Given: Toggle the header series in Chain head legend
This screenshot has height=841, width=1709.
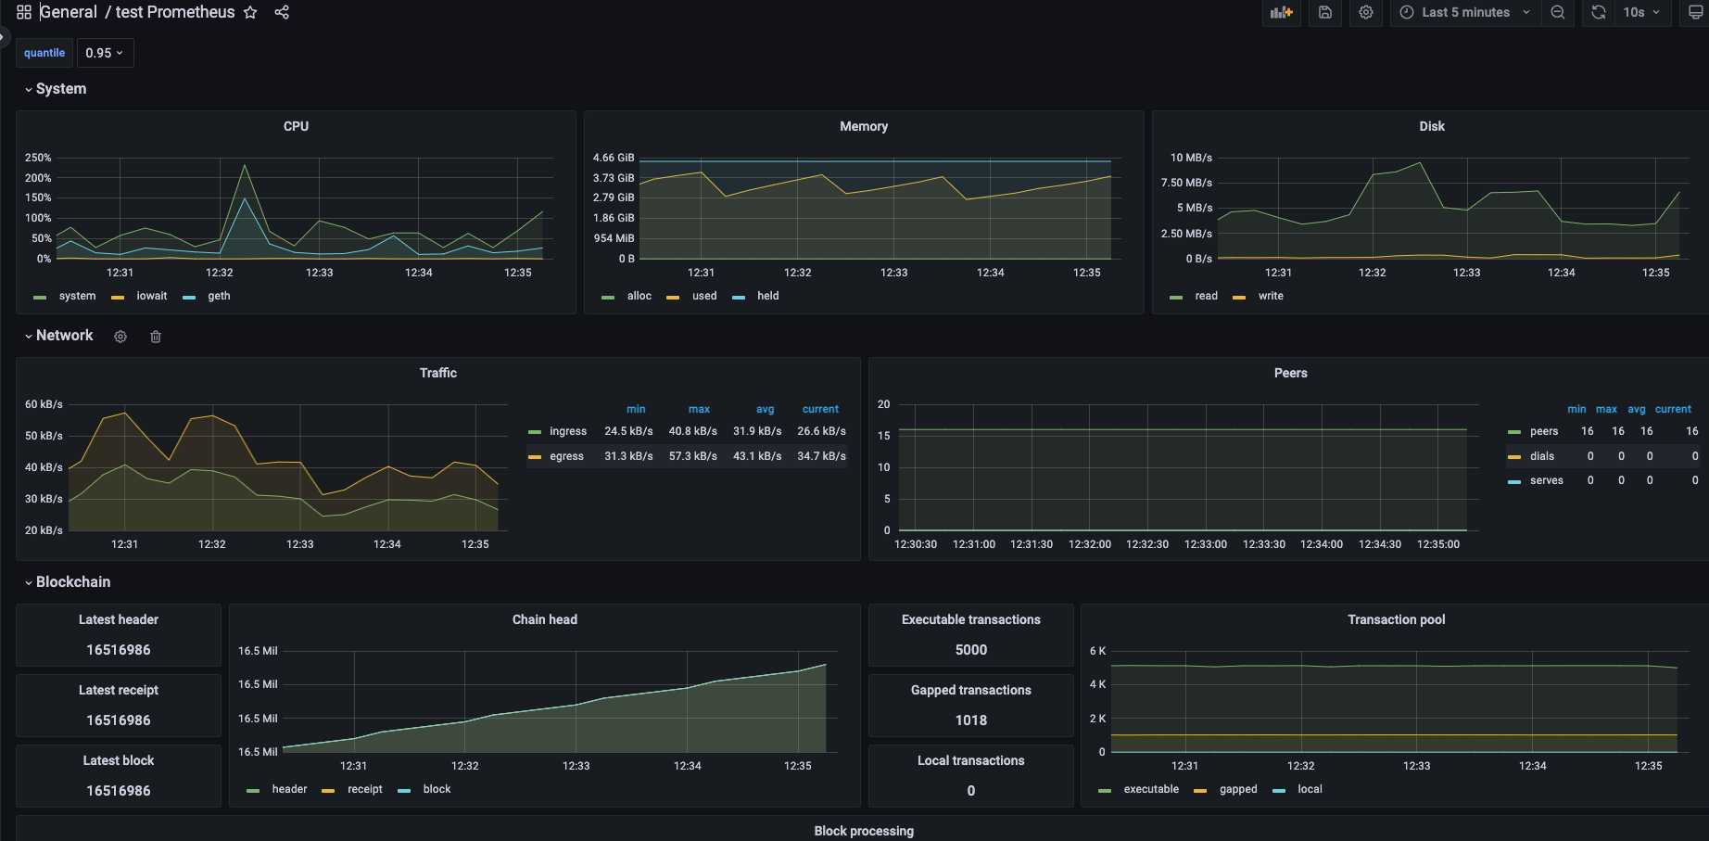Looking at the screenshot, I should (289, 789).
